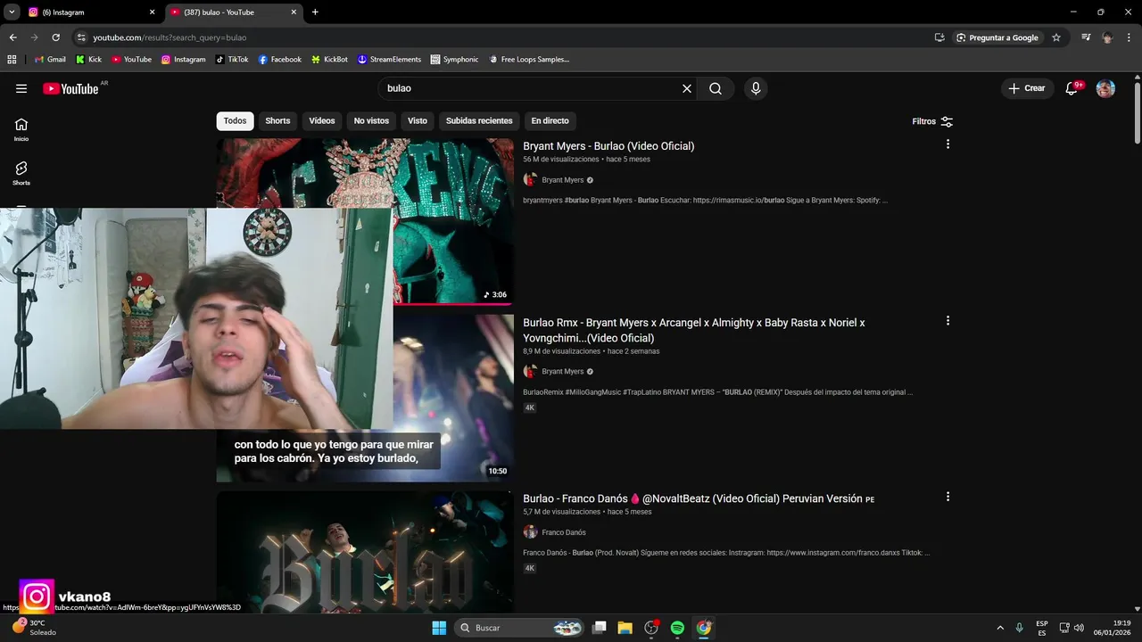Reload the page
The height and width of the screenshot is (642, 1142).
[x=55, y=37]
